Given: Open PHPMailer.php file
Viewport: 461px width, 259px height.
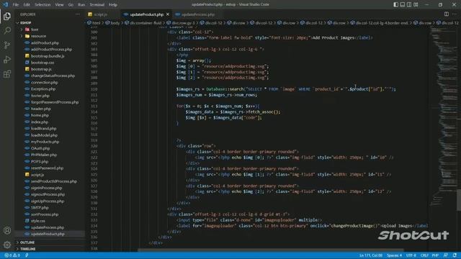Looking at the screenshot, I should click(x=44, y=155).
